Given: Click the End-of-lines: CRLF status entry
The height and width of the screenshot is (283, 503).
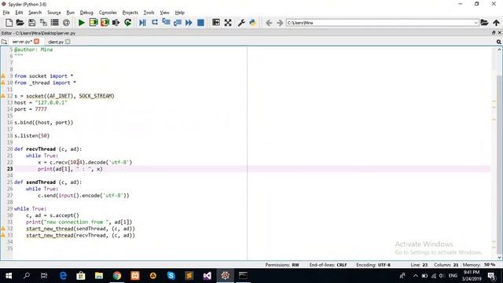Looking at the screenshot, I should 328,265.
